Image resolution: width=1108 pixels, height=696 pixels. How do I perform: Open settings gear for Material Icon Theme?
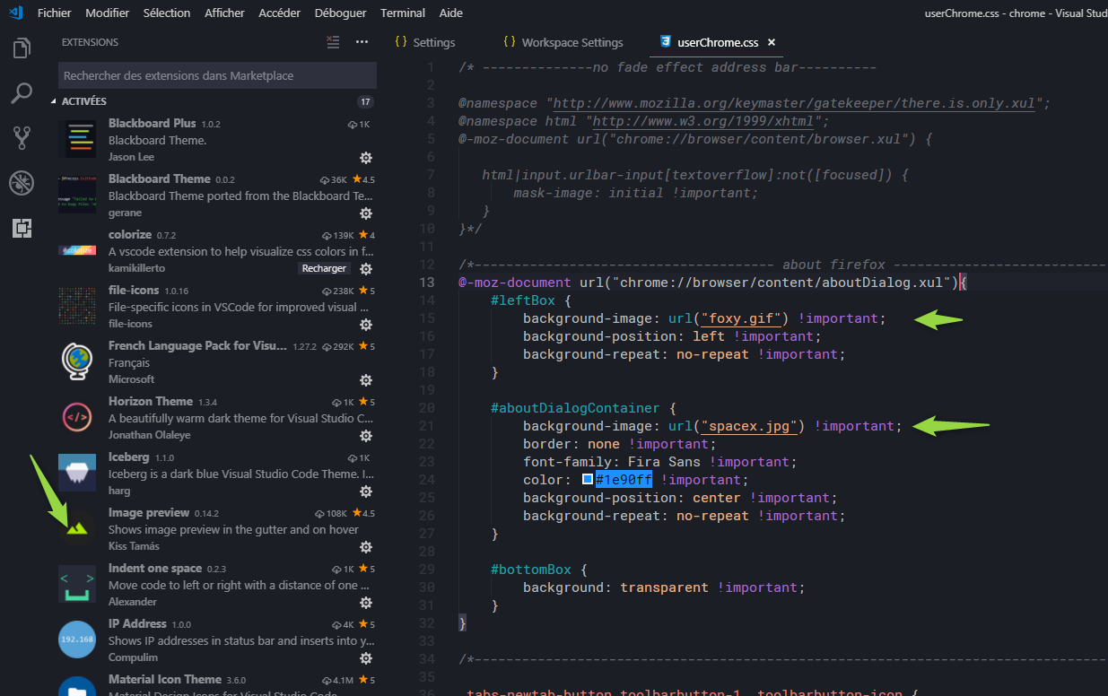pos(366,692)
